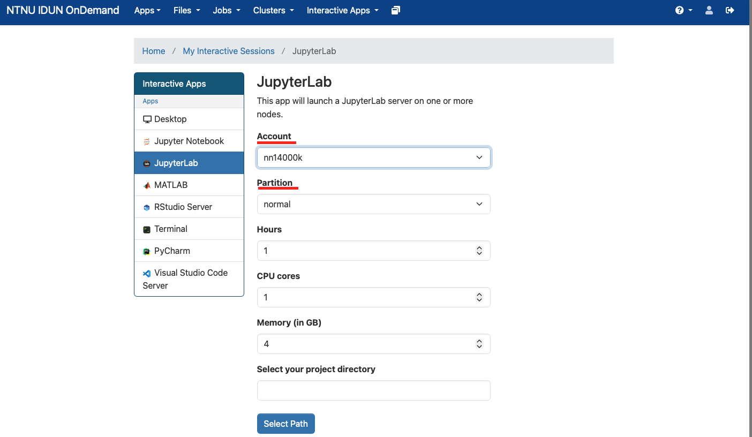This screenshot has height=437, width=752.
Task: Open the Clusters menu
Action: [273, 10]
